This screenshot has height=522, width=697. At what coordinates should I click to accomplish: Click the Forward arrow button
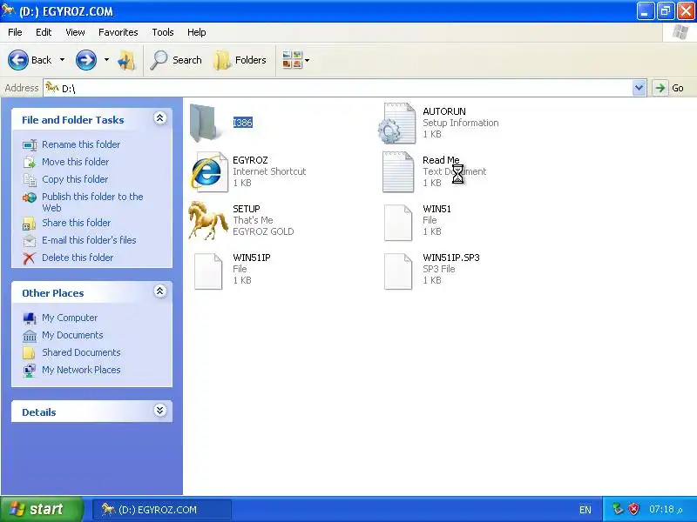click(85, 60)
